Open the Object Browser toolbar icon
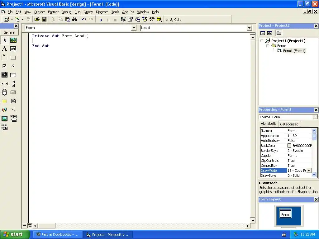319x239 pixels. click(145, 20)
